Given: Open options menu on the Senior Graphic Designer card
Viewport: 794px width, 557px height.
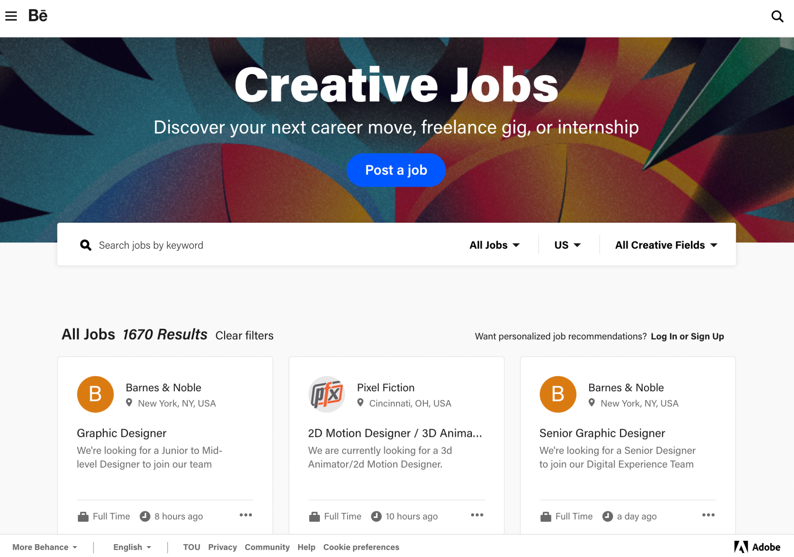Looking at the screenshot, I should coord(708,515).
